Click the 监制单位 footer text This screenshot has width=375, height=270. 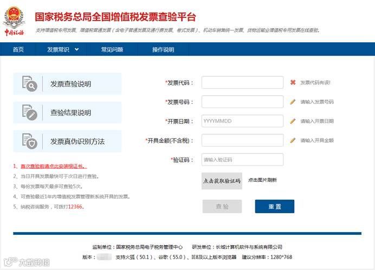pyautogui.click(x=138, y=247)
